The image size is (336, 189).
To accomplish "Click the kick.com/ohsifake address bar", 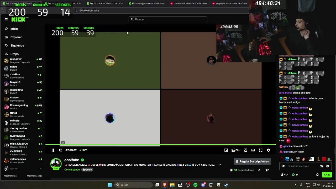I will click(160, 10).
